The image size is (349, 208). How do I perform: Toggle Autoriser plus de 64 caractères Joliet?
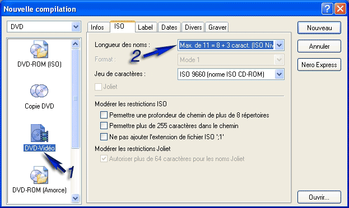[104, 159]
